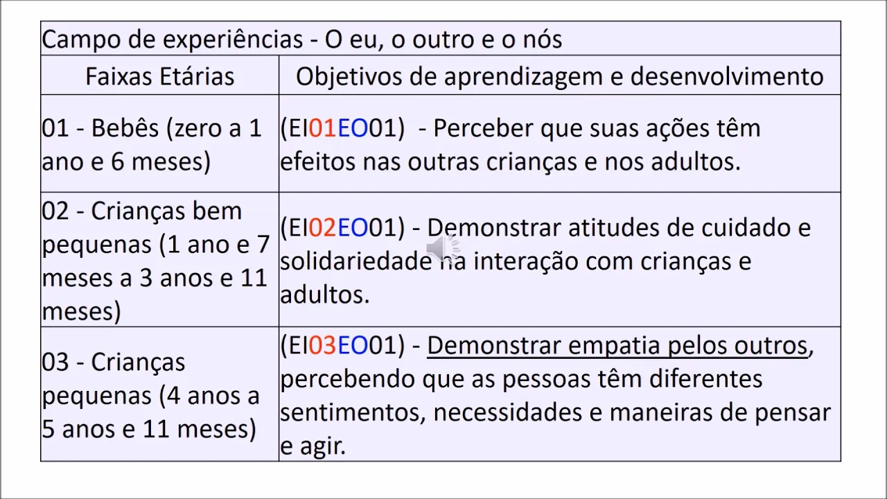Click the line "efeitos nas outras crianças e nos adultos"
The width and height of the screenshot is (887, 499).
point(510,161)
